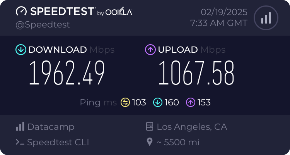Select the 1962.49 download speed value

67,74
